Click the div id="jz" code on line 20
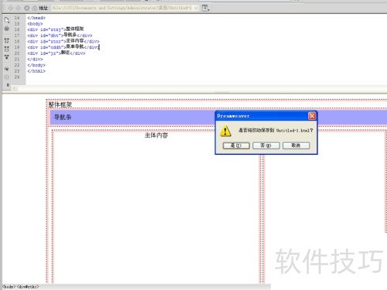 (x=57, y=53)
